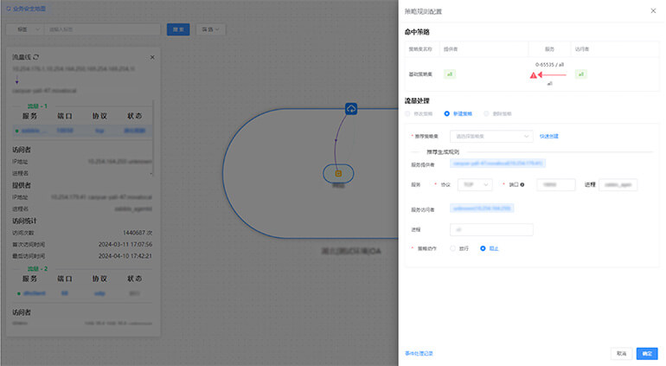Close the 策略规则配置 drawer panel
Viewport: 666px width, 366px height.
point(652,10)
